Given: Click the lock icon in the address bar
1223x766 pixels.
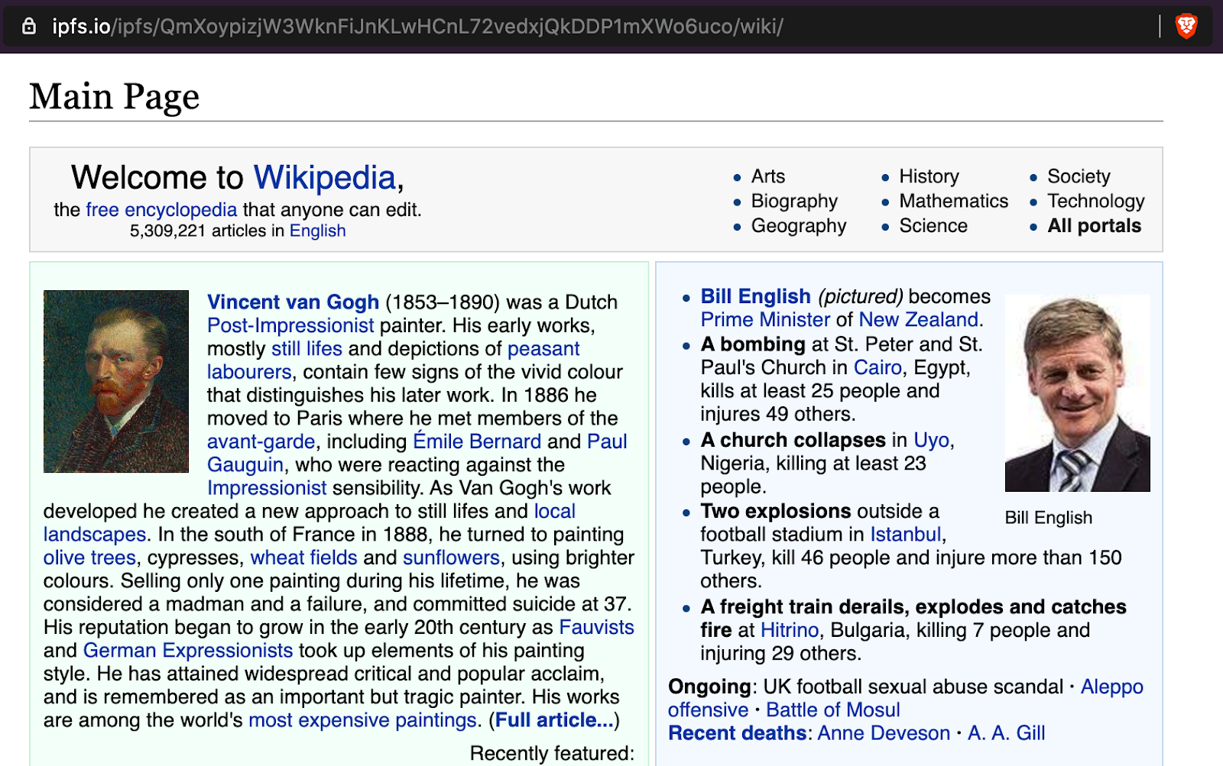Looking at the screenshot, I should (29, 27).
